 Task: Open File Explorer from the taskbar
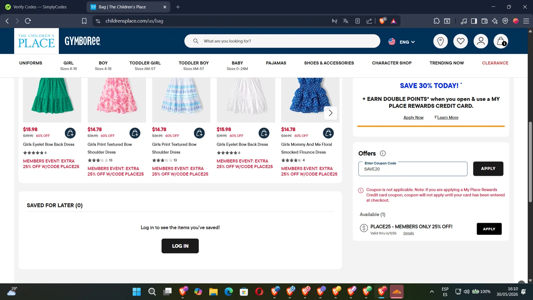pos(213,292)
